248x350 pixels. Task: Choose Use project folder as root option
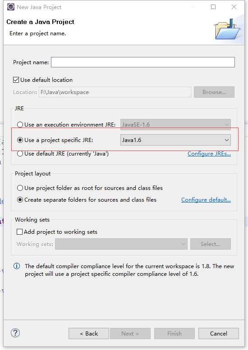(x=20, y=188)
